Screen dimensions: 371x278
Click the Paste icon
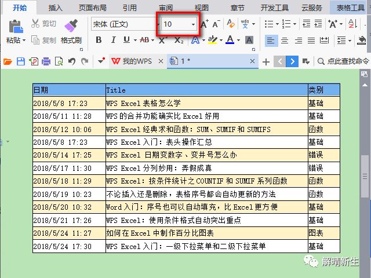point(16,26)
